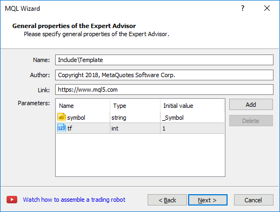
Task: Click the _Symbol initial value cell
Action: click(192, 118)
